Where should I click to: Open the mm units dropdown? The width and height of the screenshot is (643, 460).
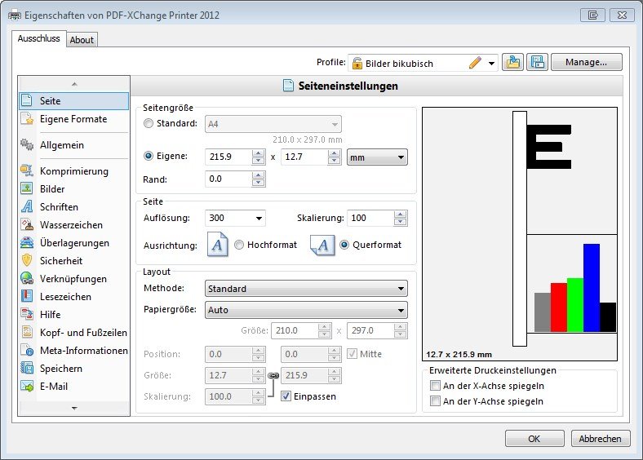coord(377,157)
